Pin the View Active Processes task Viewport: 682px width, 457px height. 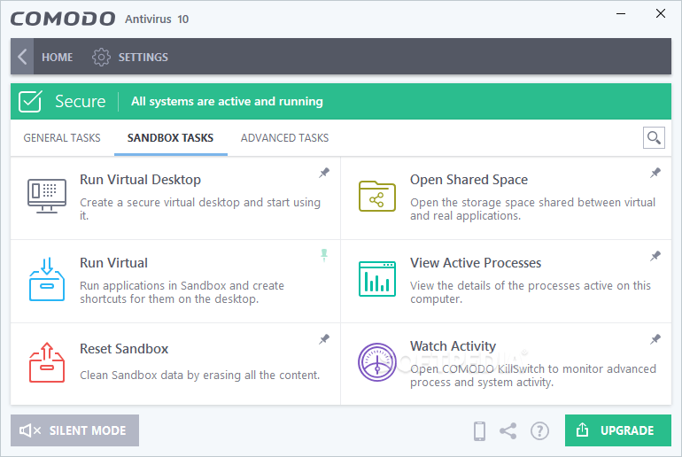[x=655, y=256]
